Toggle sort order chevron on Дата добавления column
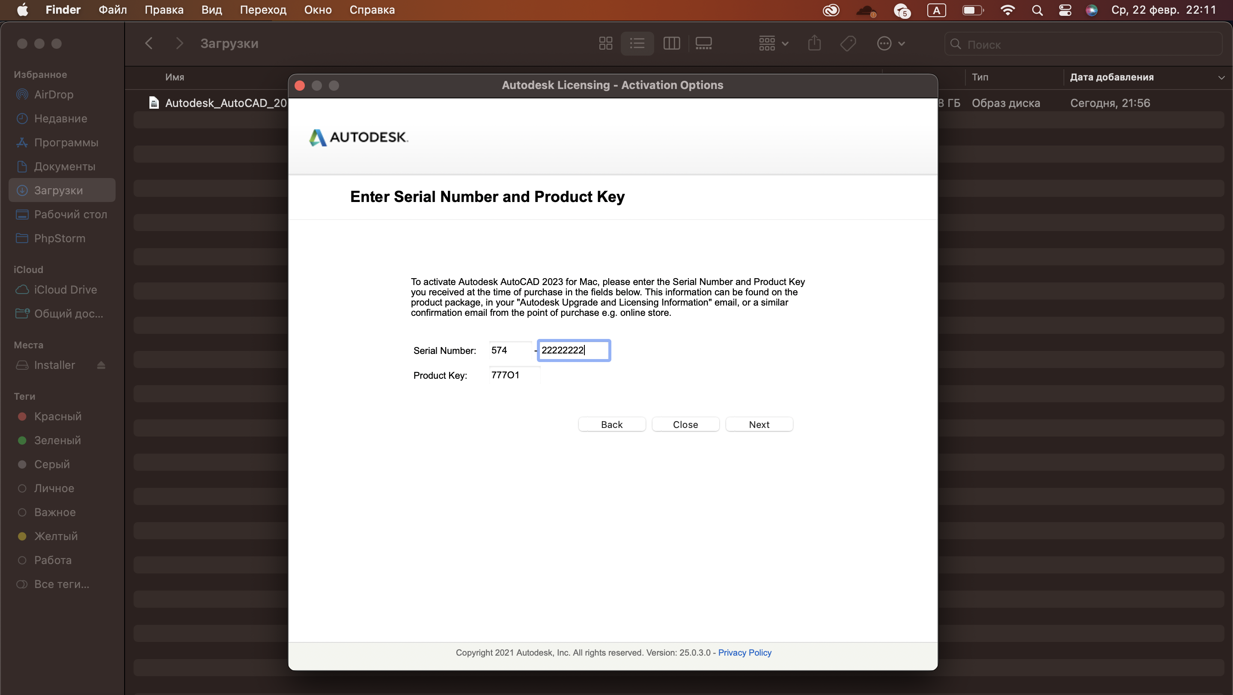The image size is (1233, 695). 1221,77
